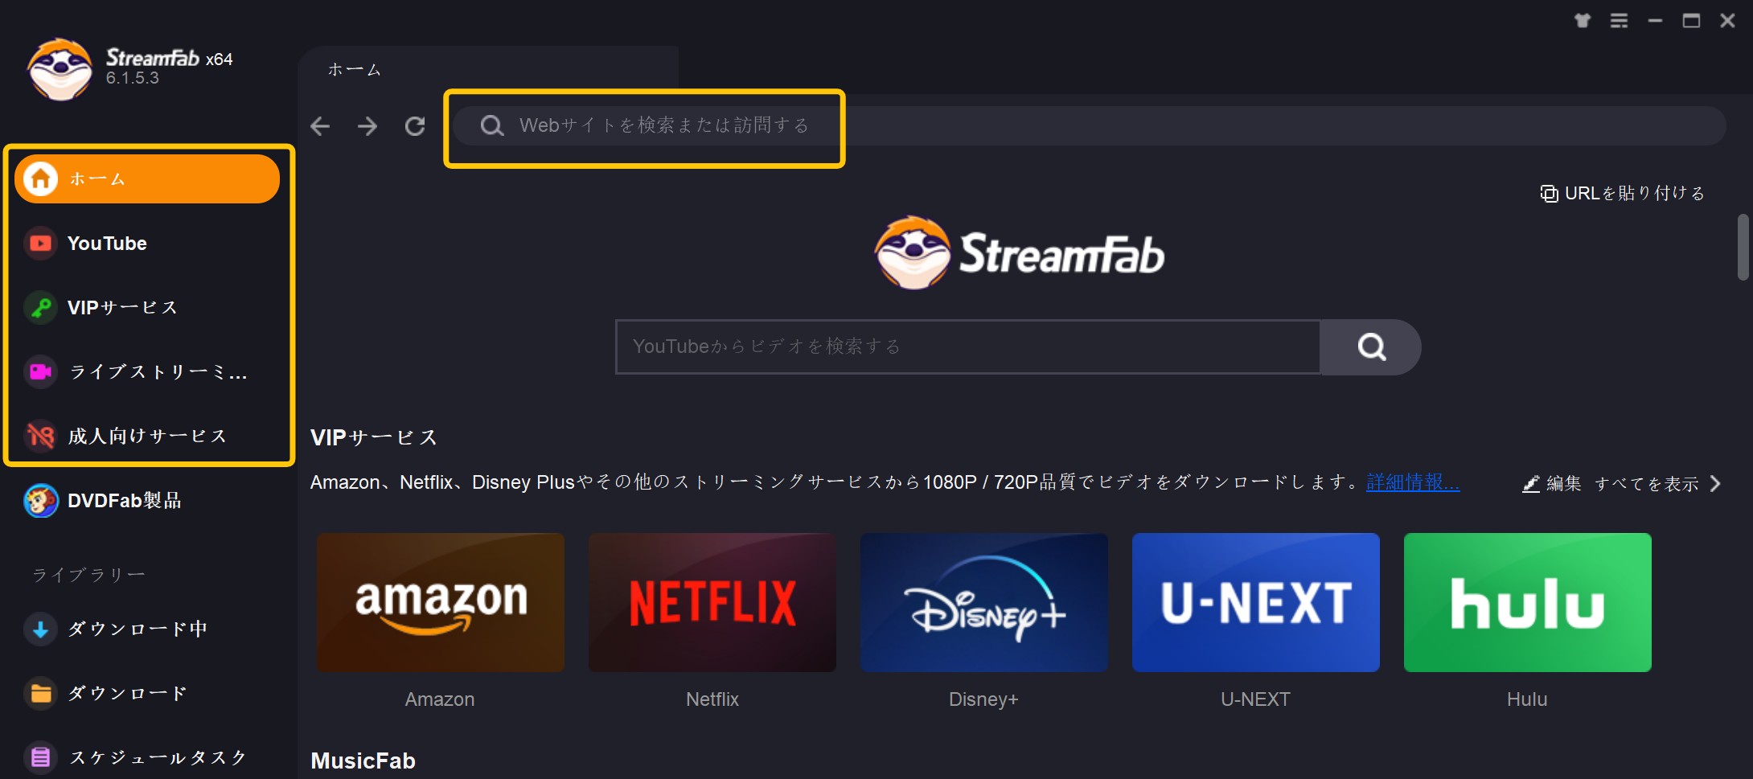Open the YouTube sidebar item
1753x779 pixels.
(147, 243)
